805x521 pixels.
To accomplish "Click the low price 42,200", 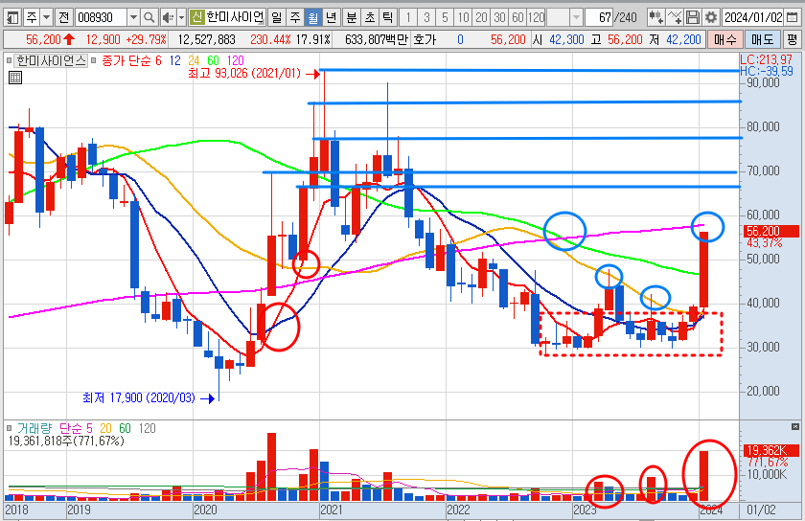I will pyautogui.click(x=683, y=39).
